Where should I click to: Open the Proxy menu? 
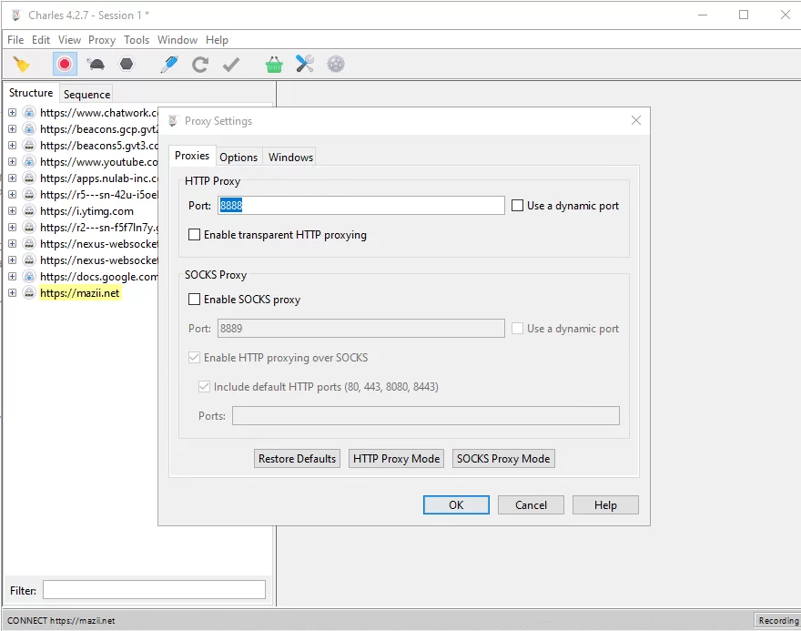coord(101,39)
